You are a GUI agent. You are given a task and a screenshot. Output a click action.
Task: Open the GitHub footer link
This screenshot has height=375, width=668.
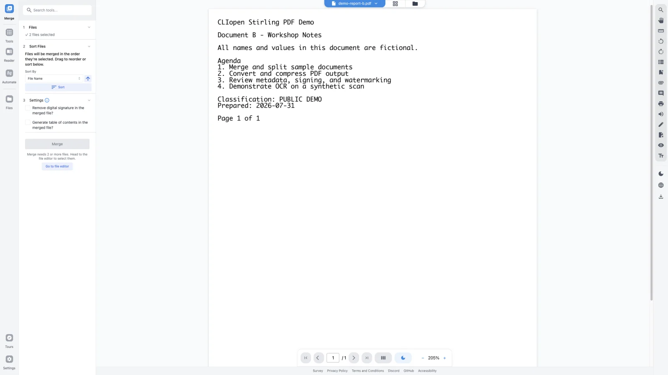point(409,371)
